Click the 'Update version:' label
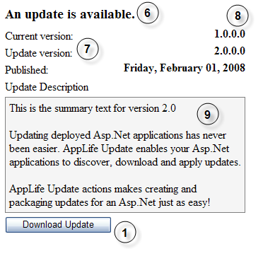The height and width of the screenshot is (256, 275). (x=39, y=53)
